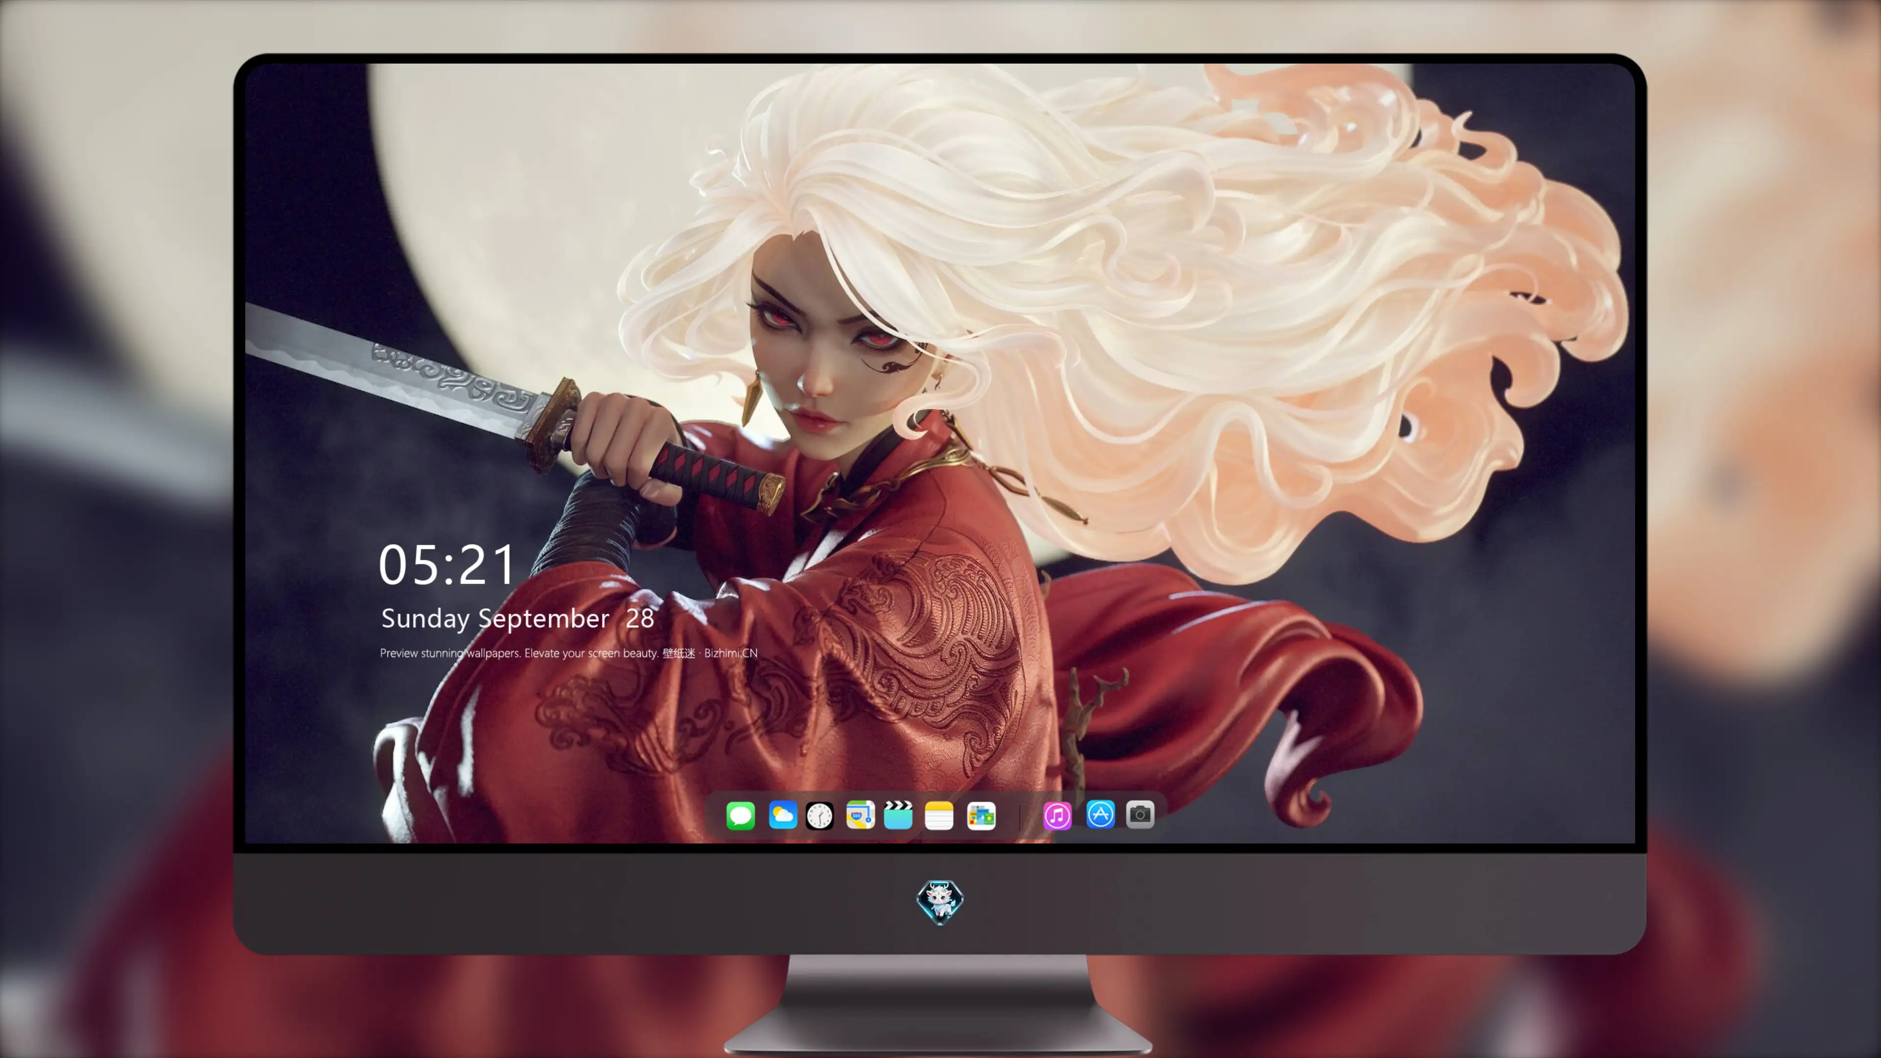
Task: Launch the Camera app in the dock
Action: [1140, 814]
